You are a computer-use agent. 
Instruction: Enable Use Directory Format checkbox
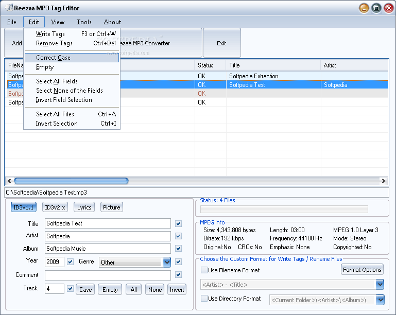coord(204,299)
